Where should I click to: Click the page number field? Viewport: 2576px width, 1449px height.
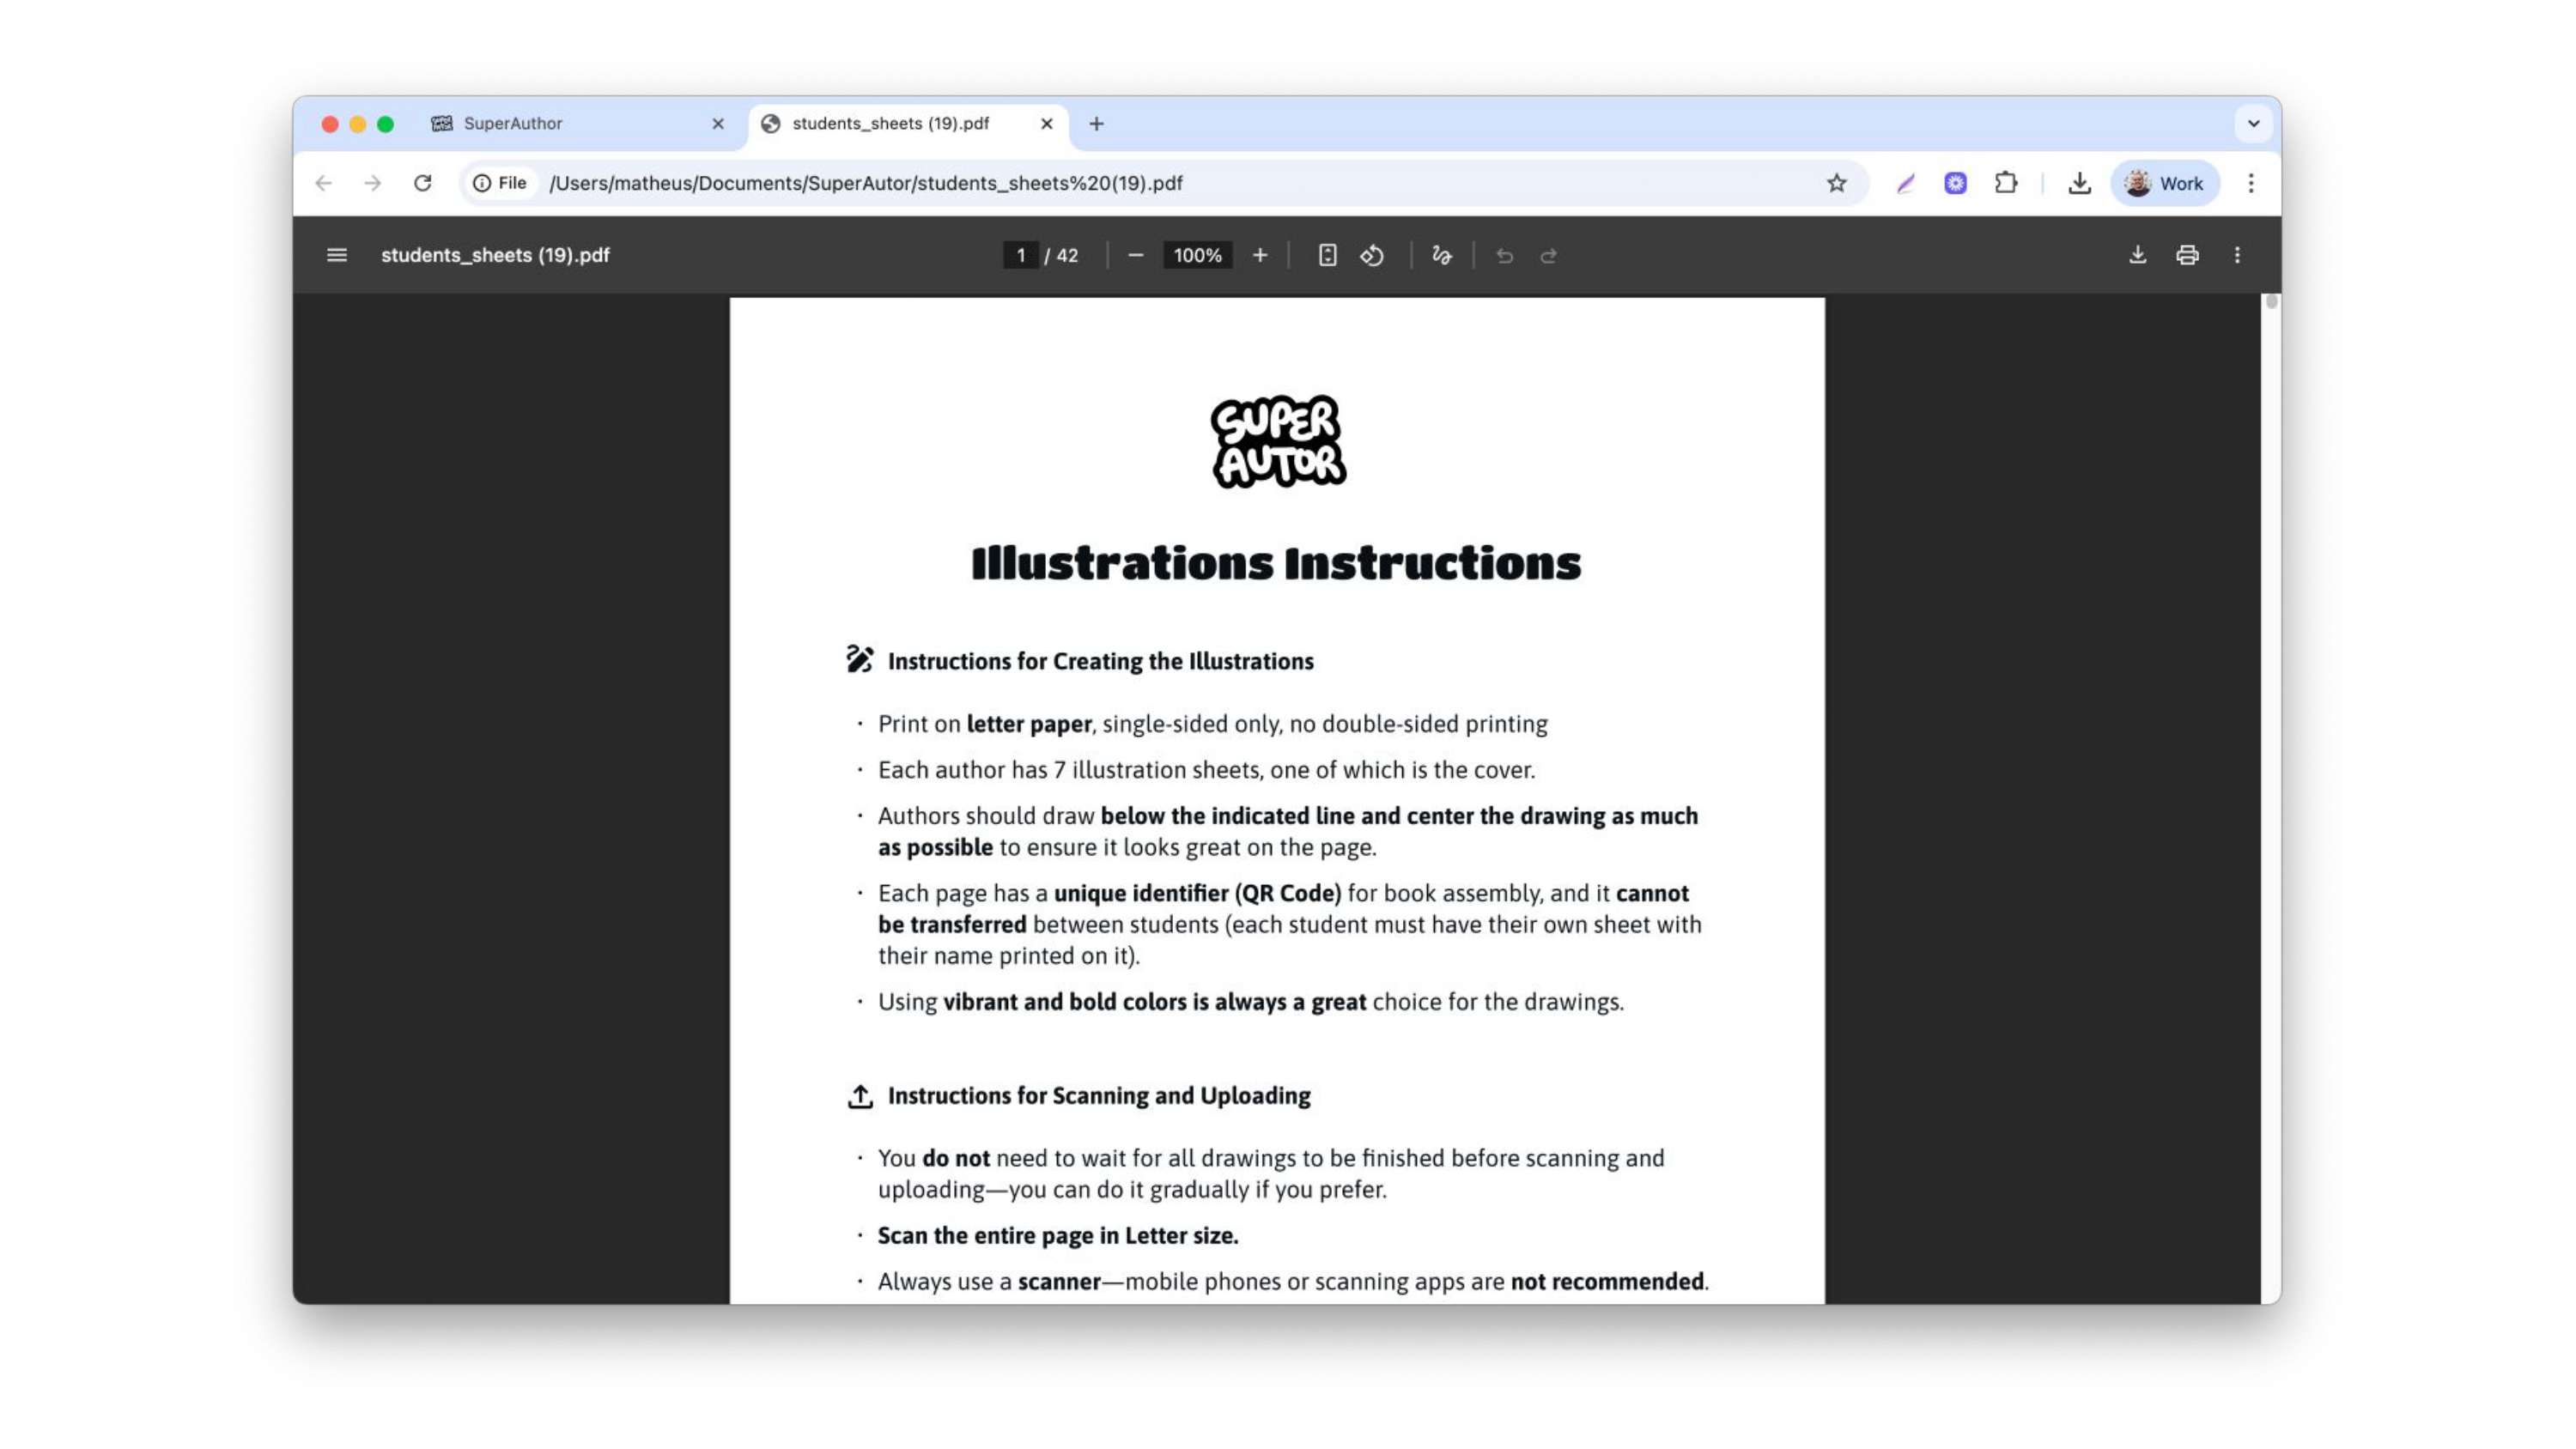pos(1020,255)
